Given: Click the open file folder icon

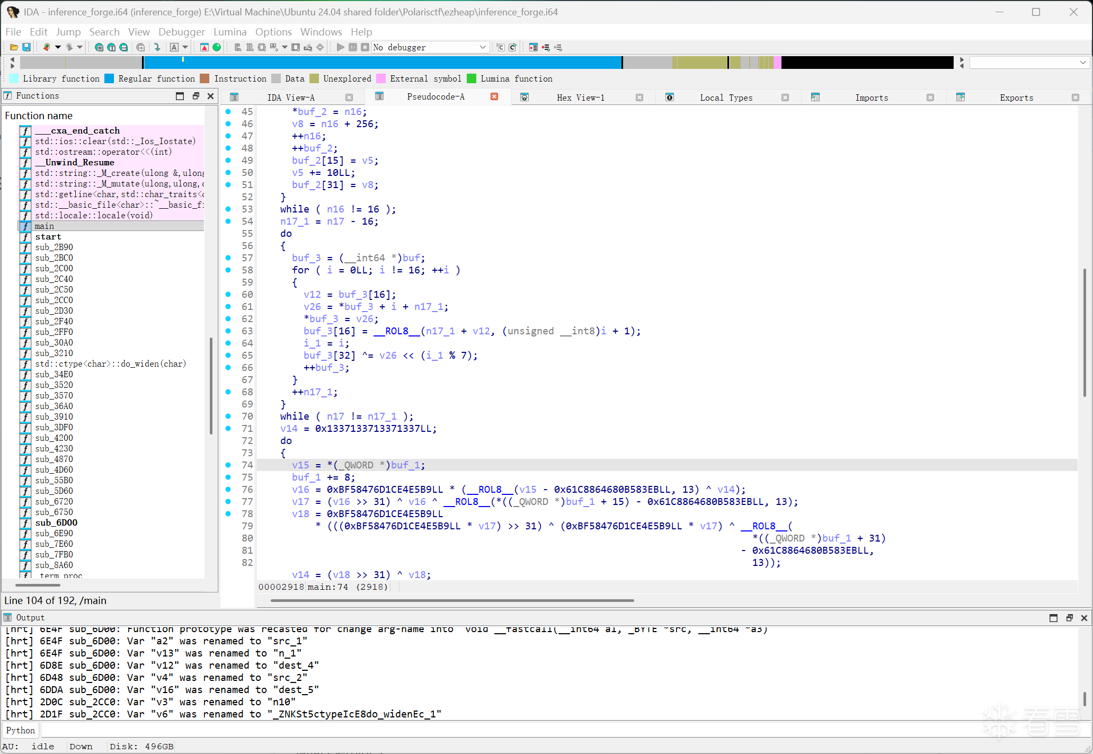Looking at the screenshot, I should pyautogui.click(x=14, y=47).
